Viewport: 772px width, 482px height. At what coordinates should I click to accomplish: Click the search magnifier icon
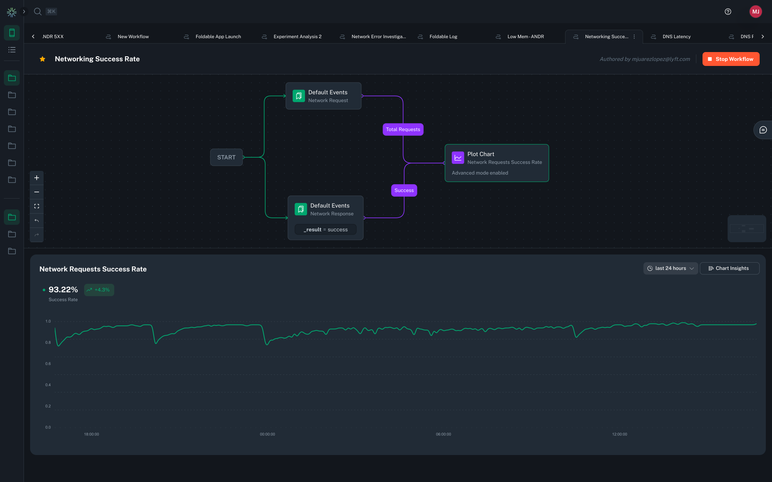(37, 12)
